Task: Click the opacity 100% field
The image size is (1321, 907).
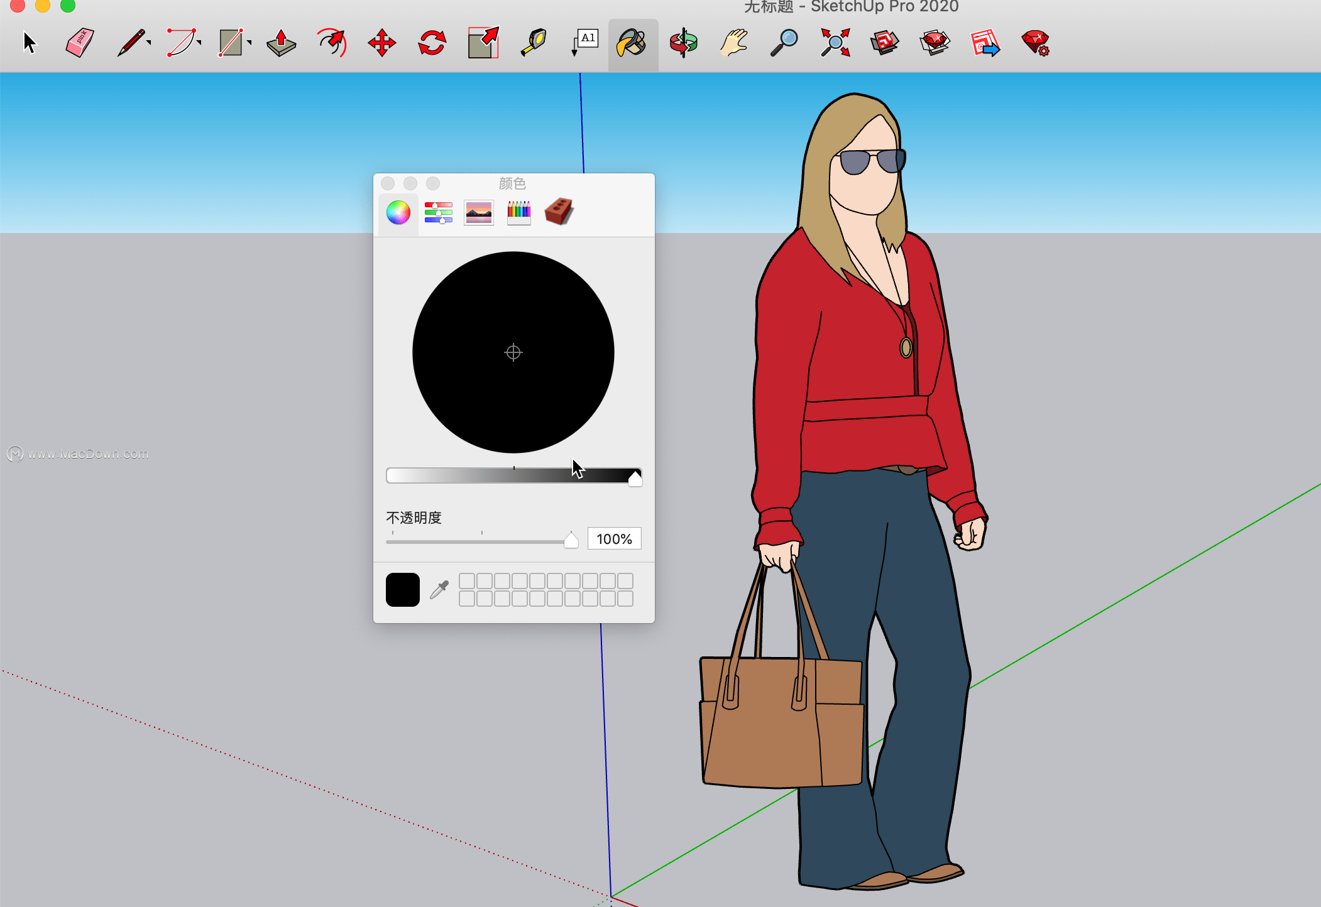Action: tap(615, 539)
